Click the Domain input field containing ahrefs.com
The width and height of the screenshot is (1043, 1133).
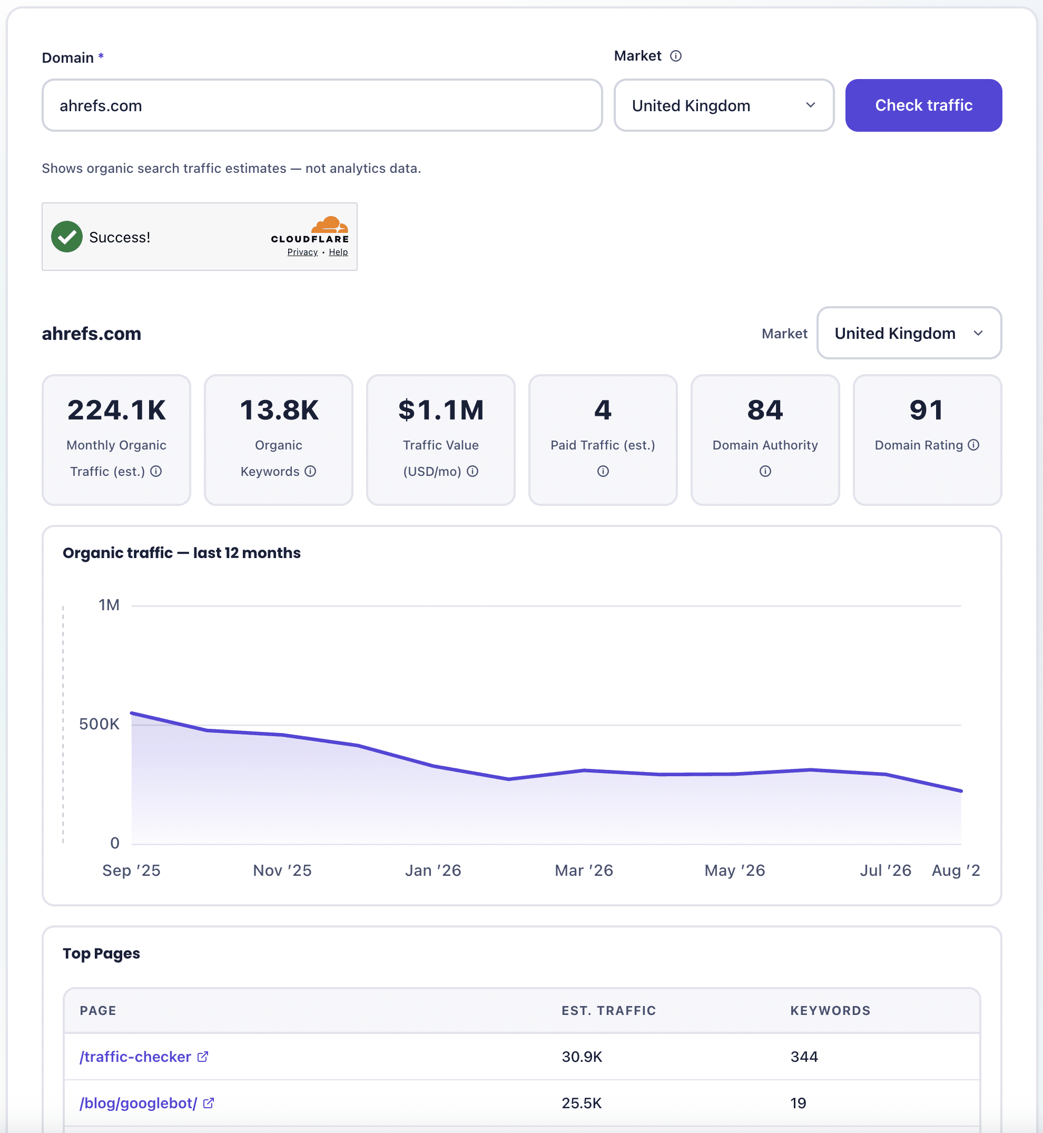[x=322, y=105]
